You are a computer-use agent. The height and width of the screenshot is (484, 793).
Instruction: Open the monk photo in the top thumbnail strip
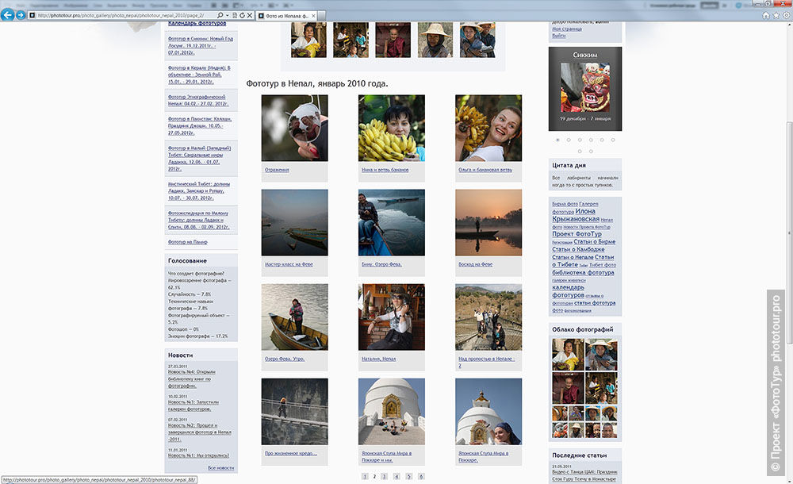[393, 40]
